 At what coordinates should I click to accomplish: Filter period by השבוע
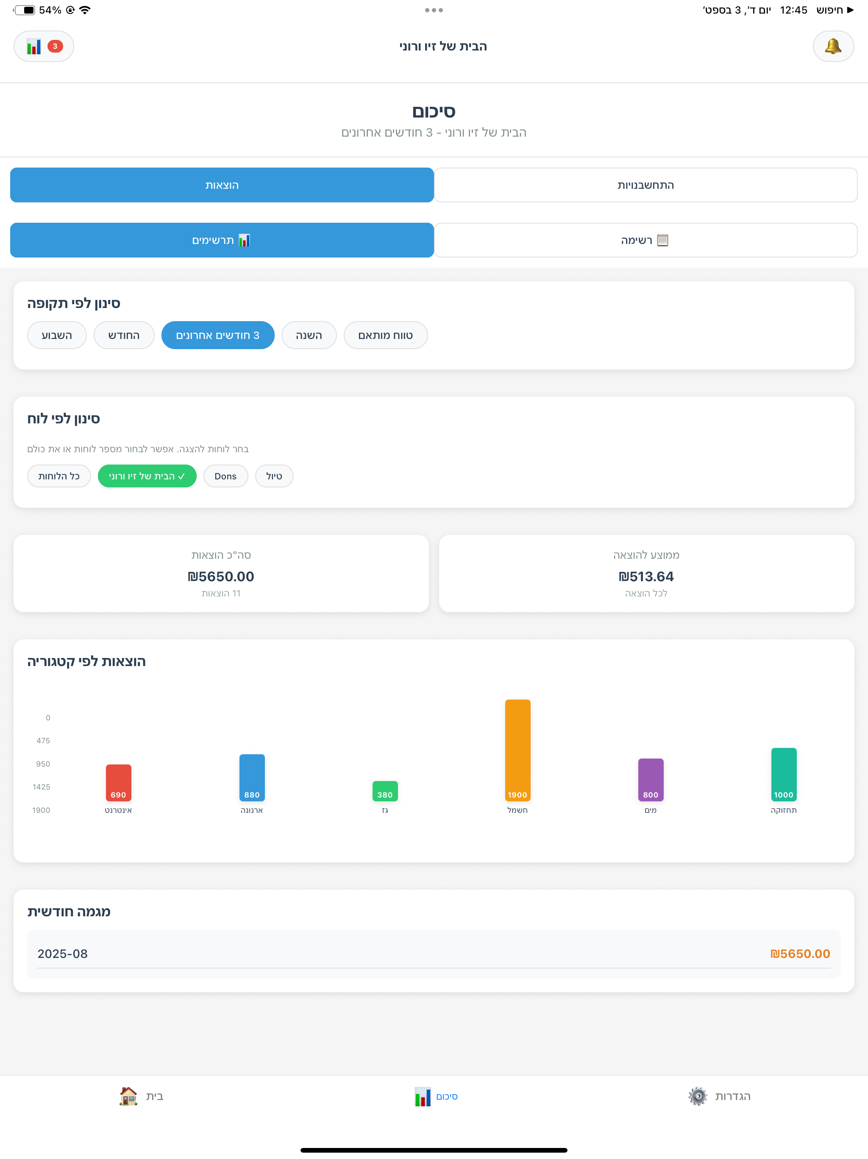pos(56,335)
